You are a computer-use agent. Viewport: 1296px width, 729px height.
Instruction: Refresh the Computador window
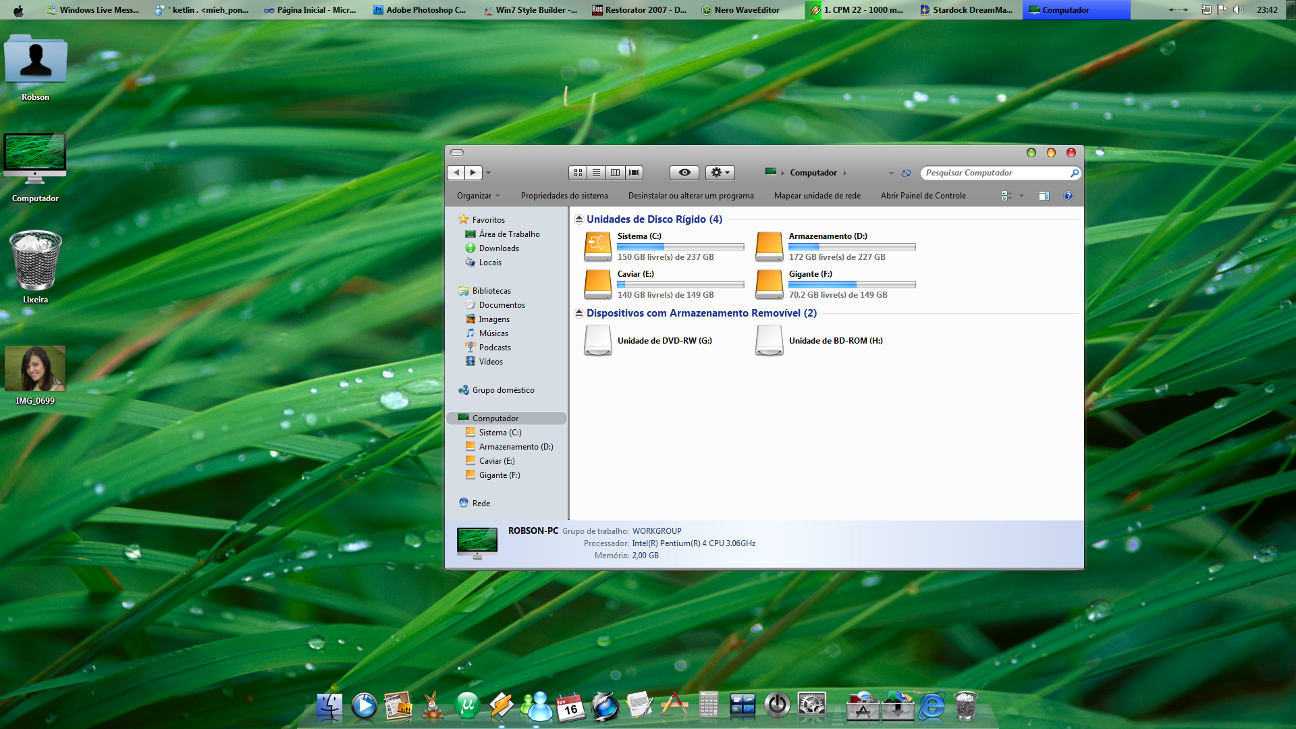906,173
